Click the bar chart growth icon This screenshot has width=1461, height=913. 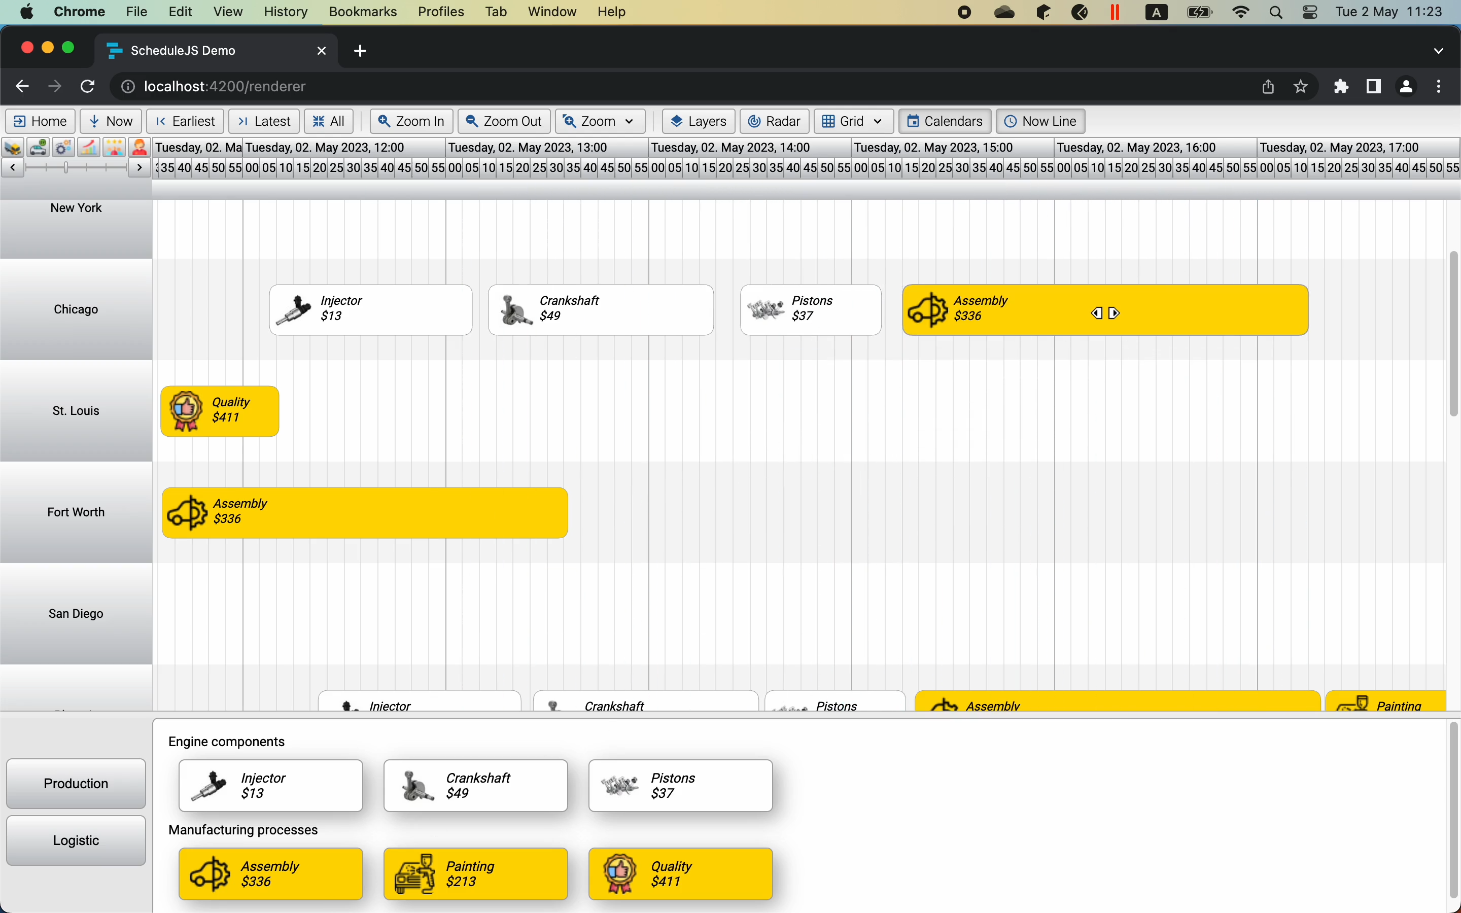[89, 147]
